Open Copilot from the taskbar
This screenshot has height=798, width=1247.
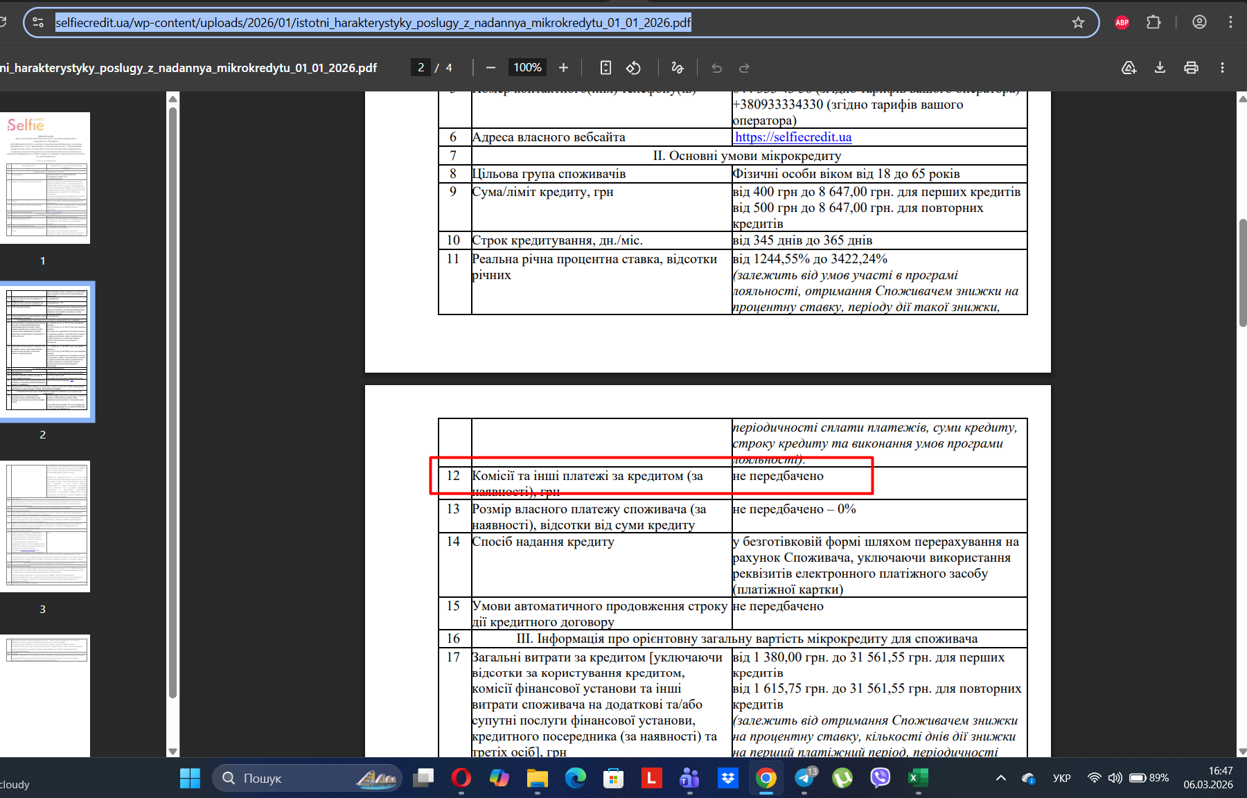[x=499, y=778]
